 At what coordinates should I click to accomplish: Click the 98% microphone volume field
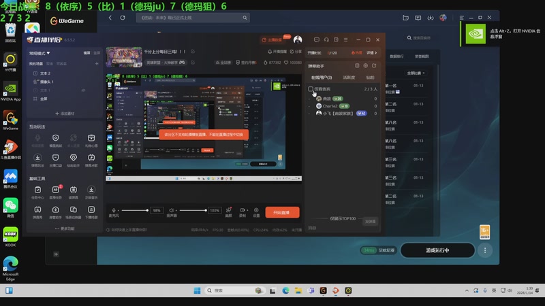[x=157, y=210]
